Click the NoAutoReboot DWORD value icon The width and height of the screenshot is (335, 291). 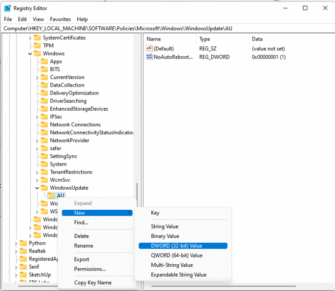[x=149, y=57]
